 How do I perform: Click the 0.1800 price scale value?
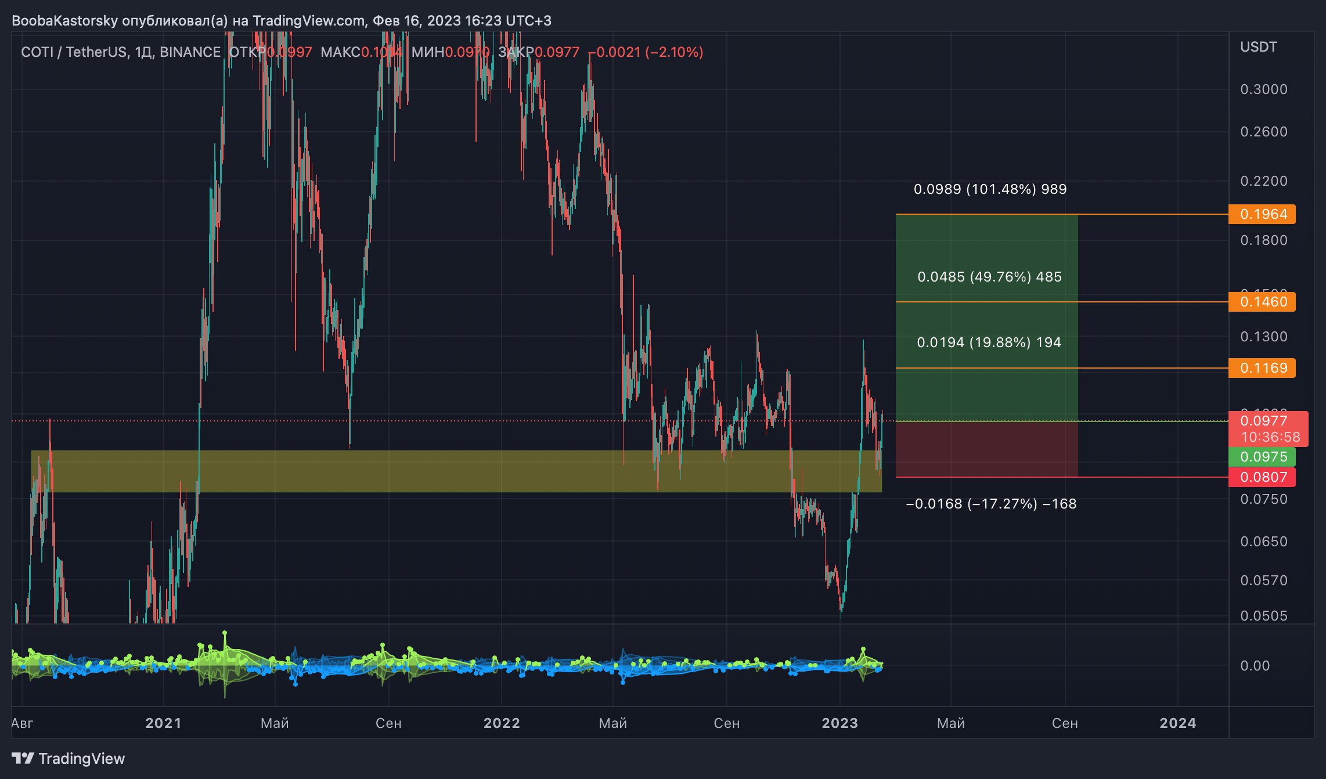pyautogui.click(x=1263, y=240)
